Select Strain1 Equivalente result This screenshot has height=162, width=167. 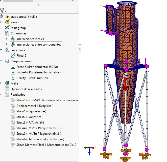(x=31, y=111)
